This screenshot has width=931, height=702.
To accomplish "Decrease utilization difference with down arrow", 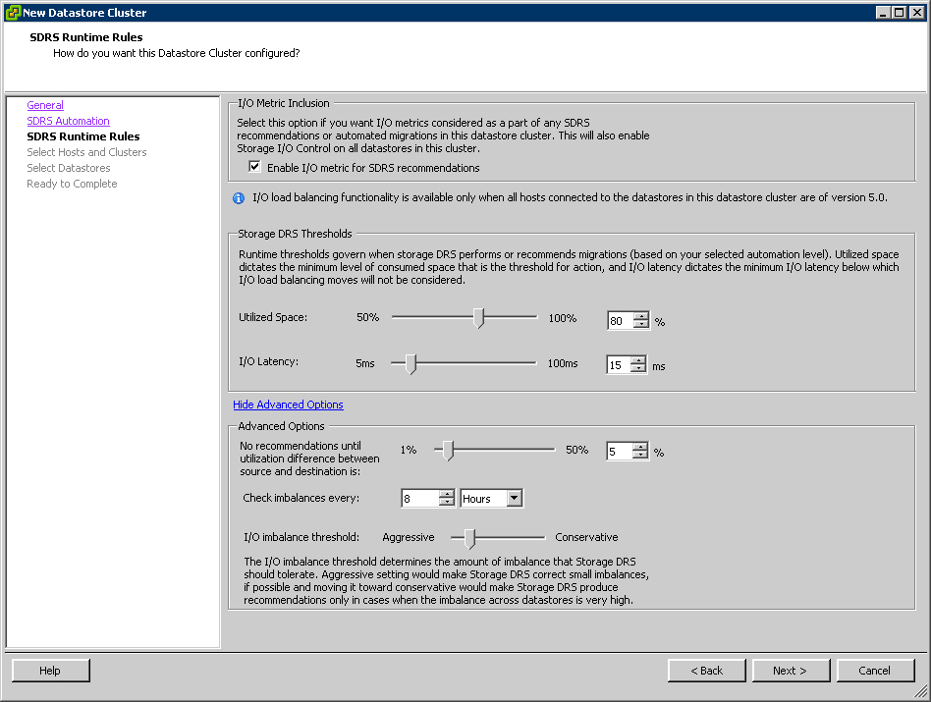I will pyautogui.click(x=639, y=456).
